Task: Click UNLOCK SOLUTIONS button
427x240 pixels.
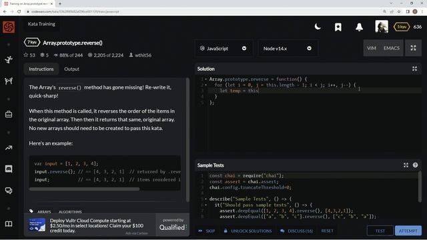Action: point(248,231)
